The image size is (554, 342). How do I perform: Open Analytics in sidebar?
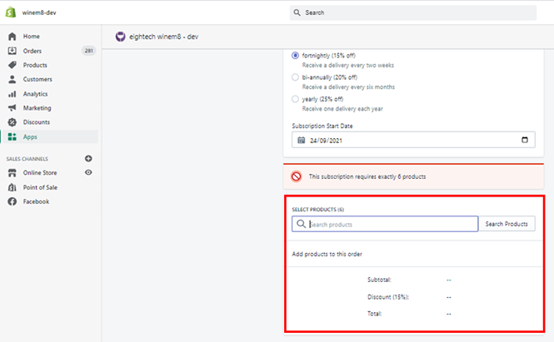point(35,94)
